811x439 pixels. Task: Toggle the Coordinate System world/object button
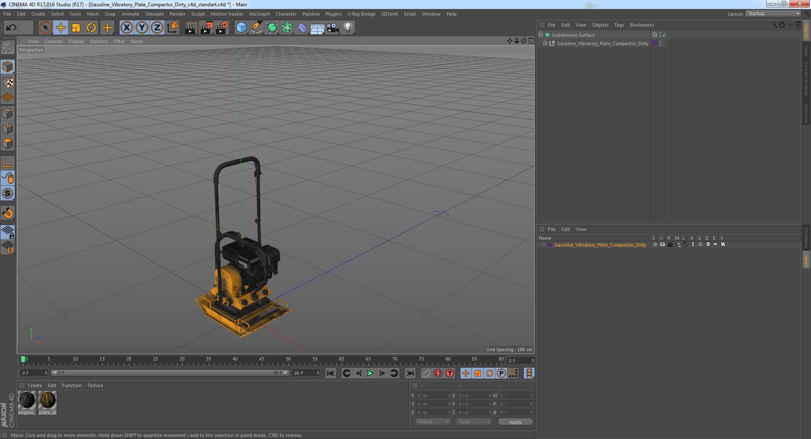click(x=172, y=28)
